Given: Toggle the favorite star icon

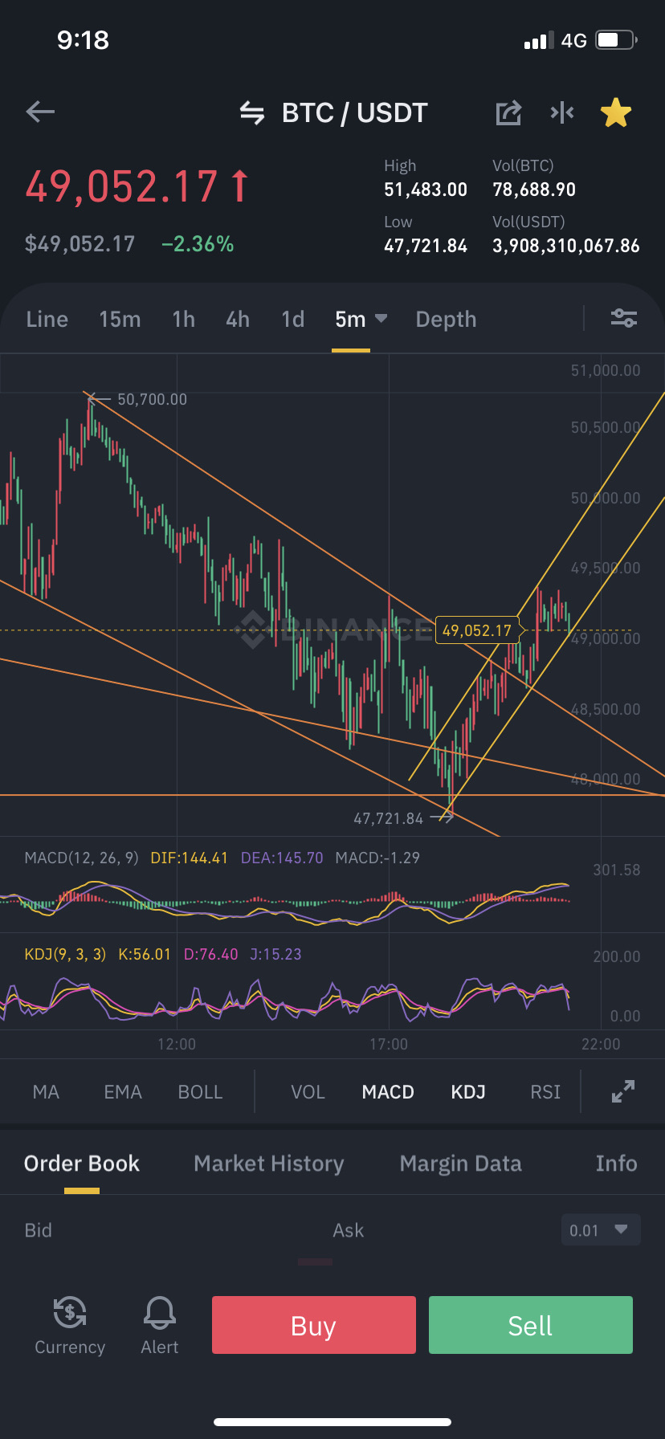Looking at the screenshot, I should tap(616, 113).
